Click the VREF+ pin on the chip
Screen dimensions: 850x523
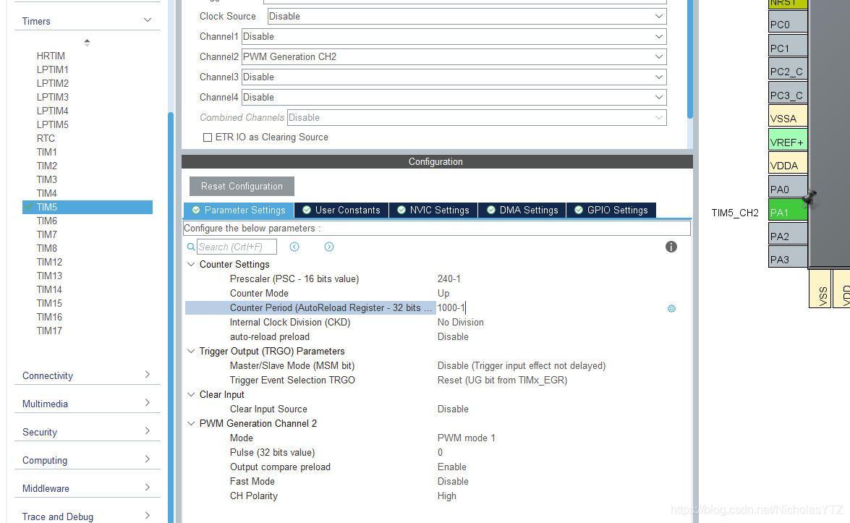click(789, 140)
